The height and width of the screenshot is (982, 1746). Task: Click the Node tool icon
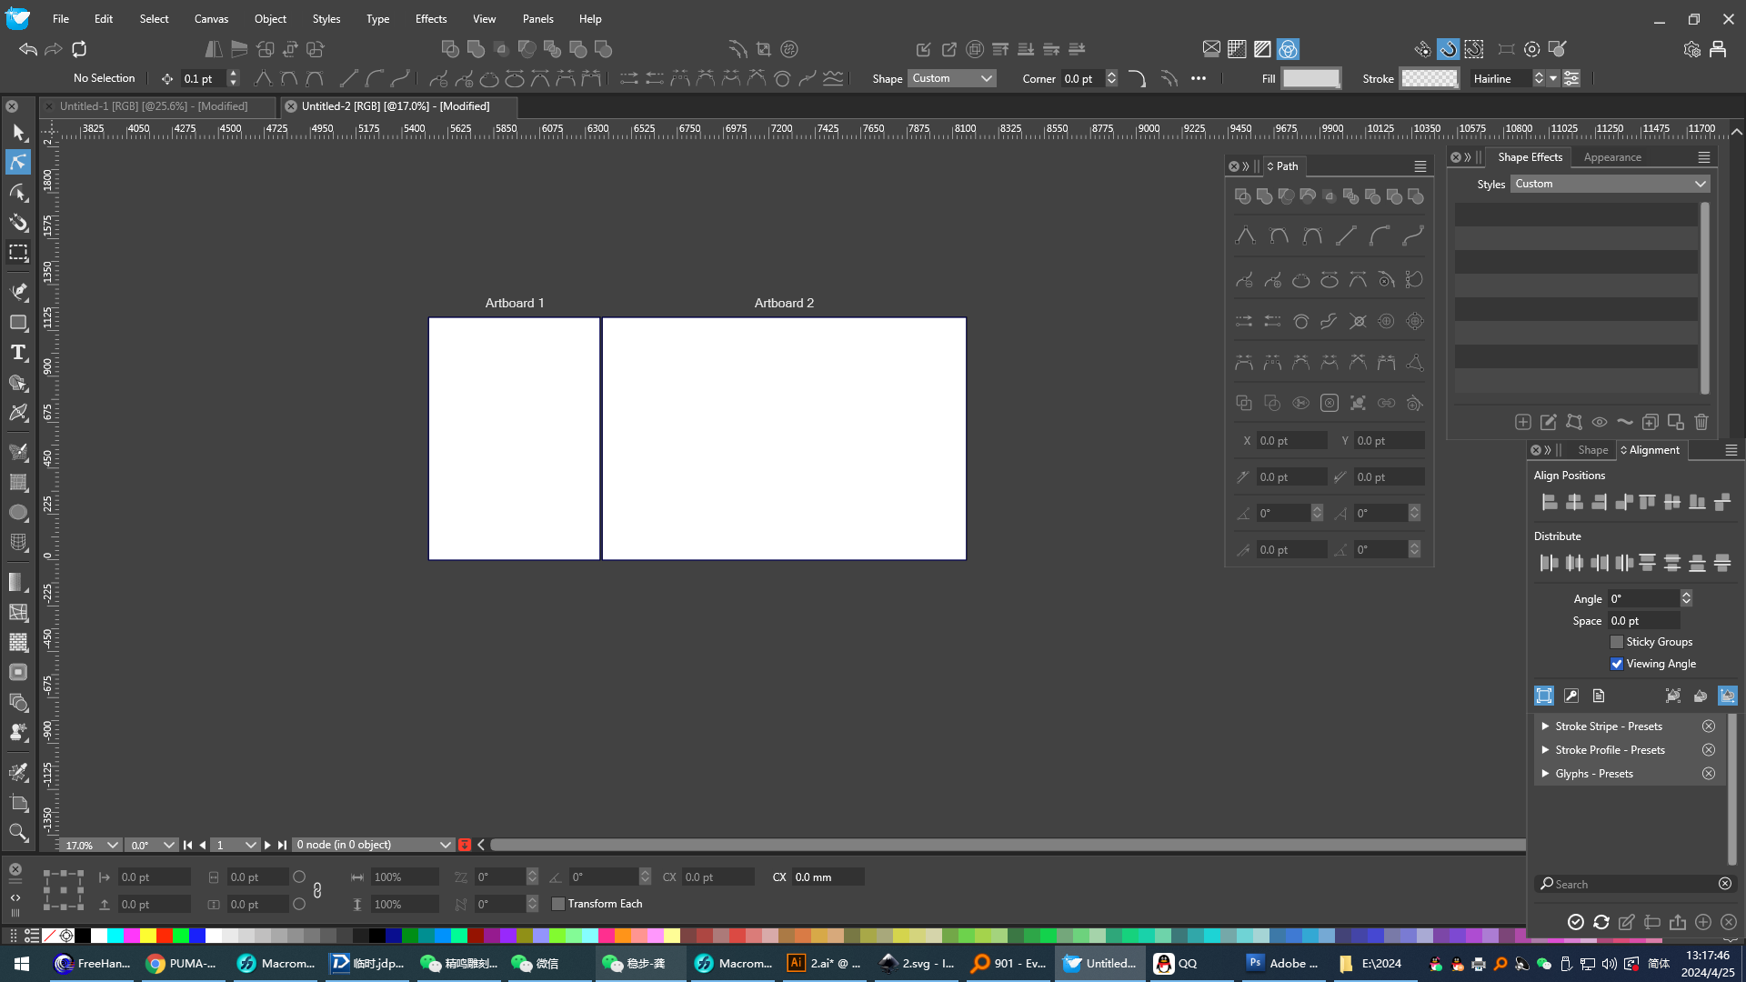[18, 162]
